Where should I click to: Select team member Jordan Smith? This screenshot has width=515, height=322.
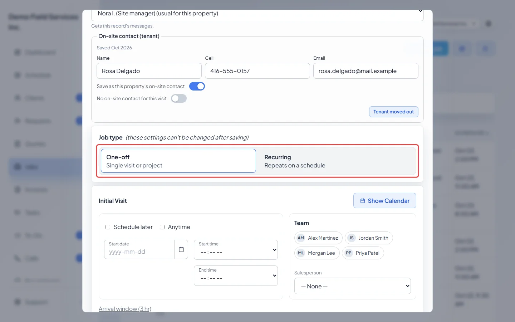[x=369, y=238]
